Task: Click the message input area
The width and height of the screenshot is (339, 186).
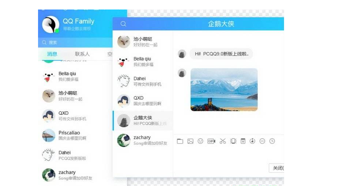Action: 229,155
